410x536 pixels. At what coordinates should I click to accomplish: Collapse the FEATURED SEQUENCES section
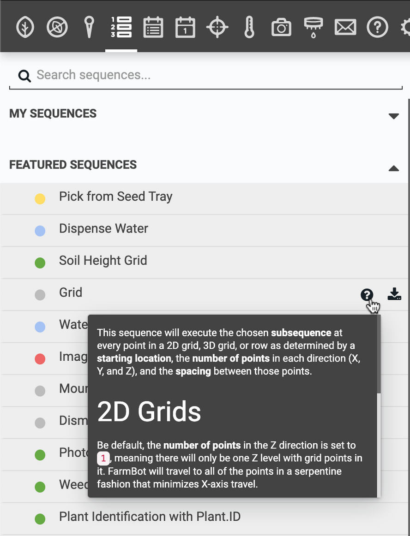coord(393,168)
